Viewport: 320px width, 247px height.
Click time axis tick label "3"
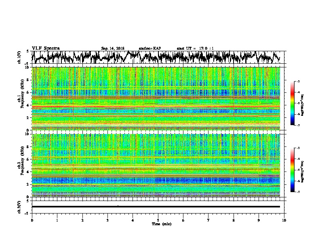pyautogui.click(x=107, y=220)
